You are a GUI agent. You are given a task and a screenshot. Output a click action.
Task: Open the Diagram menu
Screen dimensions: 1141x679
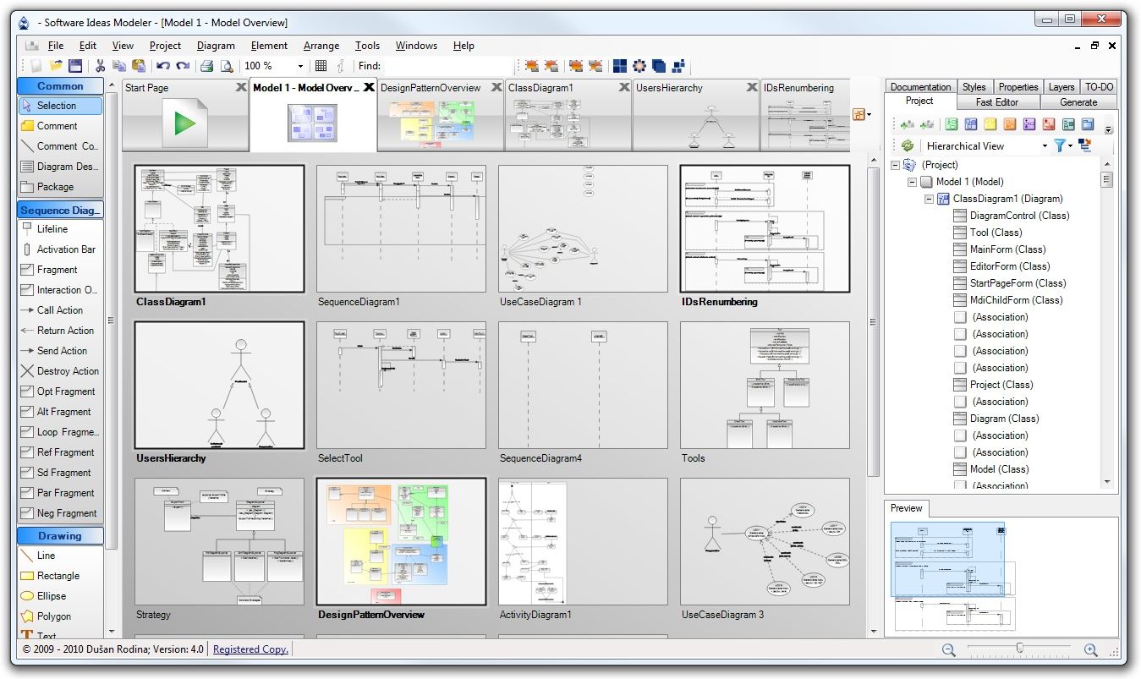[215, 45]
